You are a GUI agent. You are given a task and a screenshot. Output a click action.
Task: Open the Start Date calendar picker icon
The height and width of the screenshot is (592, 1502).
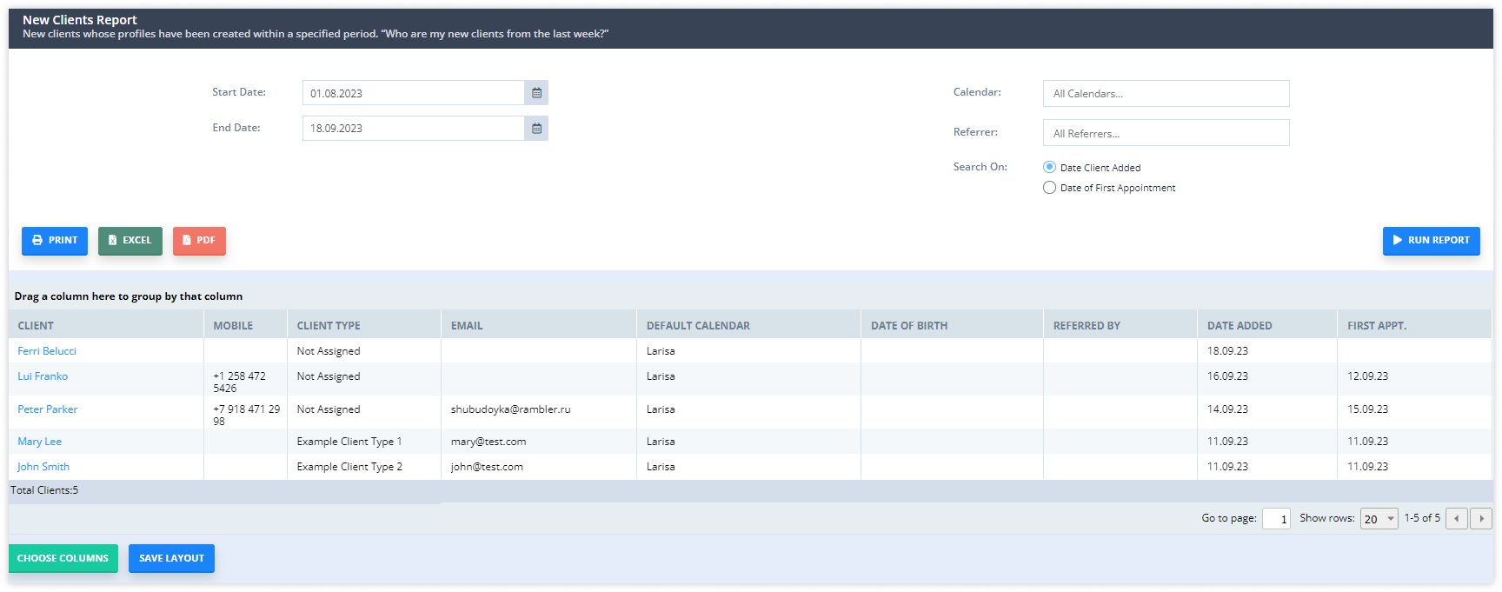(x=536, y=93)
